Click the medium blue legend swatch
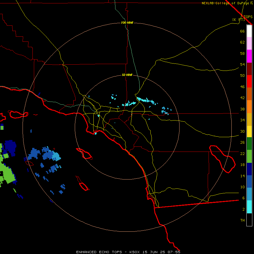The height and width of the screenshot is (254, 254). [x=249, y=181]
